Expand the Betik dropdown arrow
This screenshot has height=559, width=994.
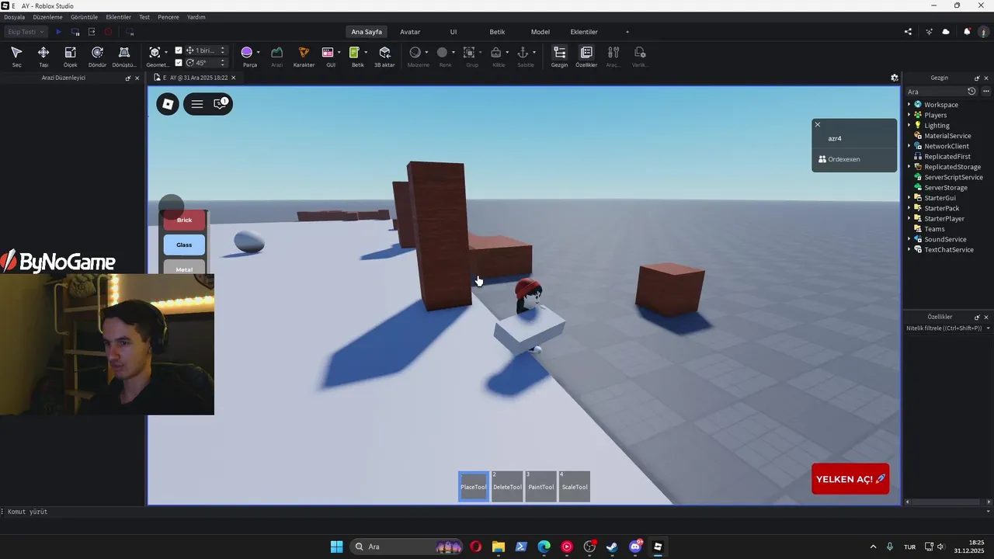coord(366,53)
